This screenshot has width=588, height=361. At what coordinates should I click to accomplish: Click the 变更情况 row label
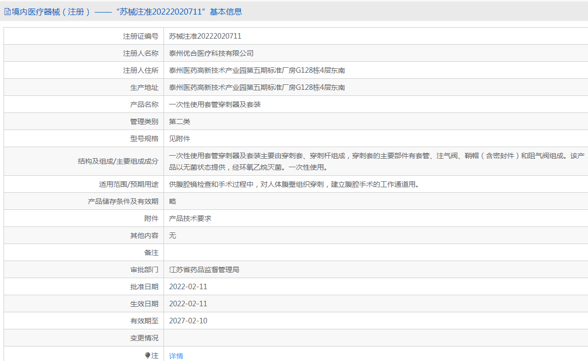tap(144, 338)
